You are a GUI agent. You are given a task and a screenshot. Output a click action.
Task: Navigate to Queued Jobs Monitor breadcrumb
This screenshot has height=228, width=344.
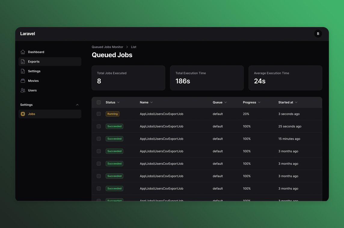coord(107,47)
